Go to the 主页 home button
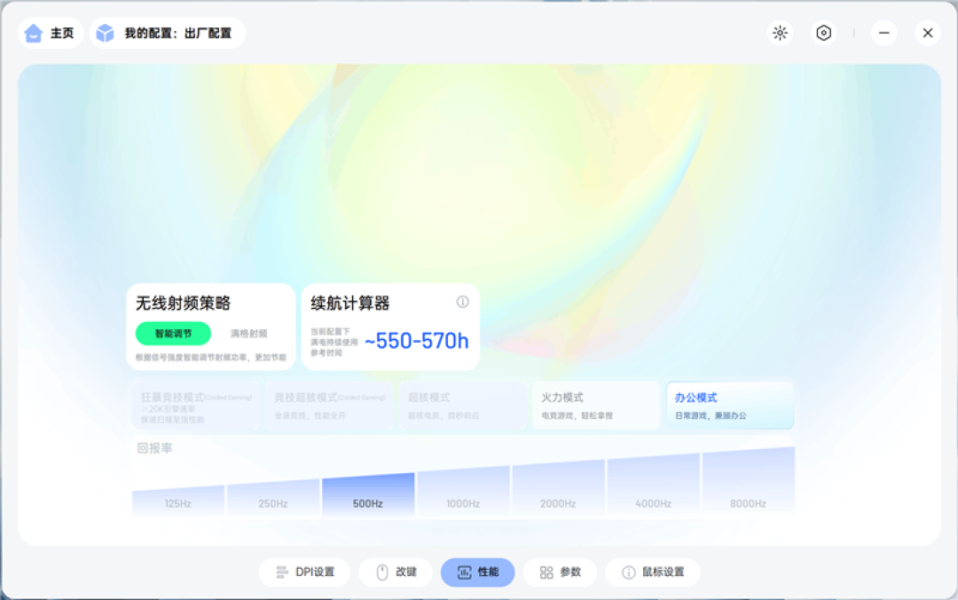The height and width of the screenshot is (600, 958). click(50, 33)
